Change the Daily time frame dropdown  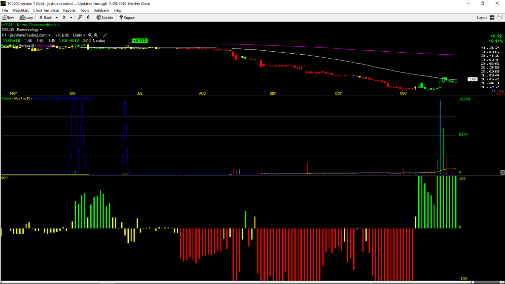click(79, 35)
